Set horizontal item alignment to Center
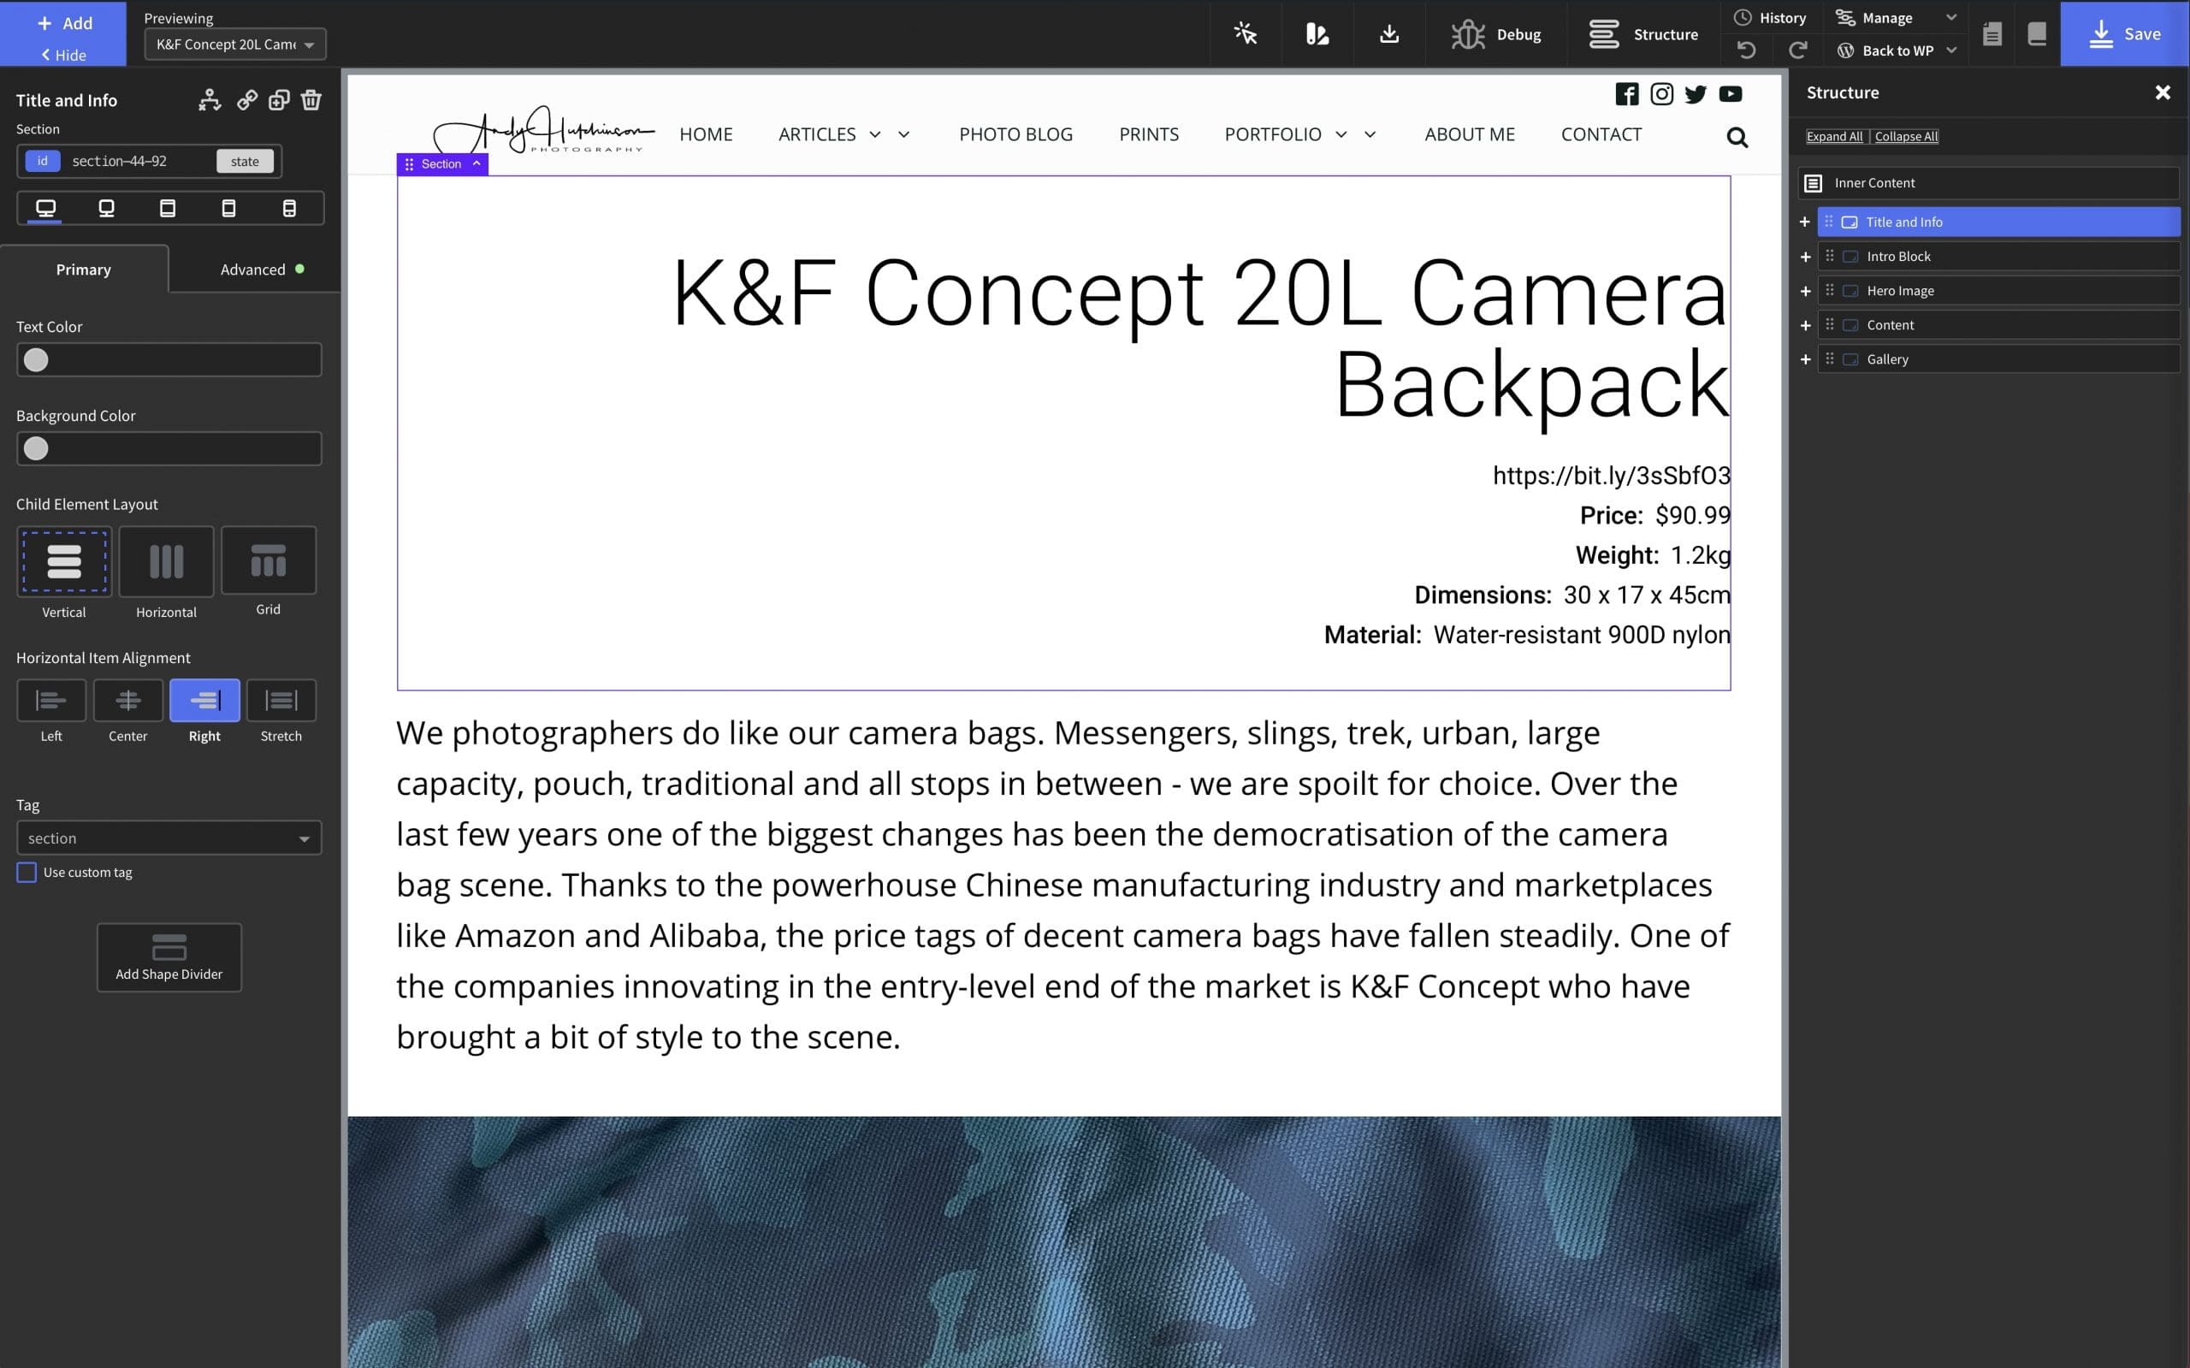Viewport: 2190px width, 1368px height. (127, 701)
